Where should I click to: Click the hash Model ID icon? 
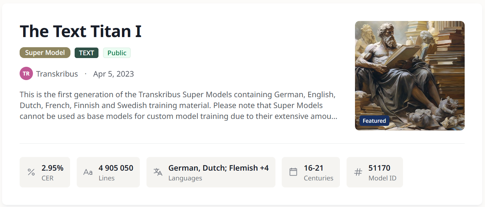[358, 172]
